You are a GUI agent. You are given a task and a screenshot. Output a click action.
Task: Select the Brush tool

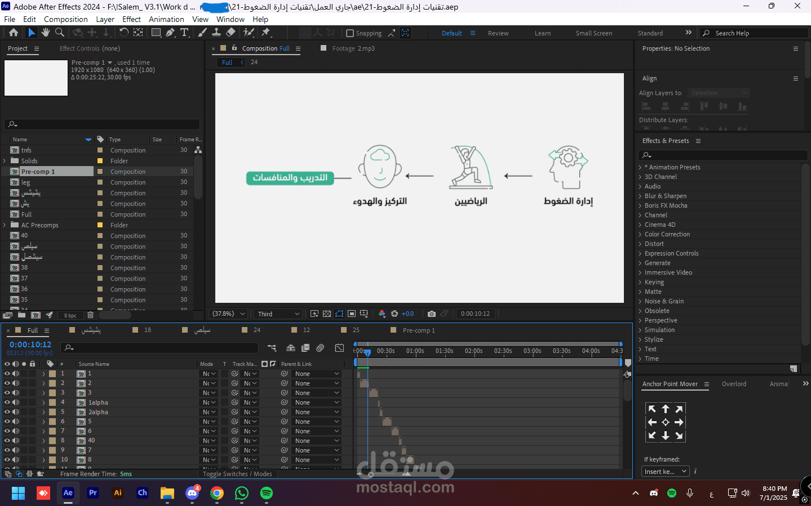202,33
